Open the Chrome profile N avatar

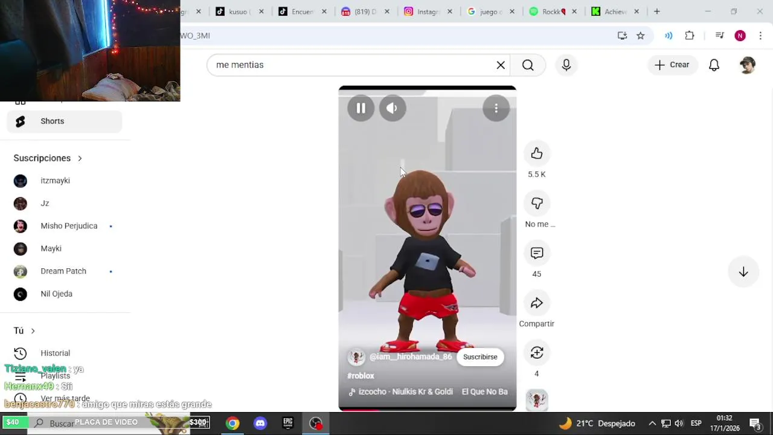click(x=740, y=36)
